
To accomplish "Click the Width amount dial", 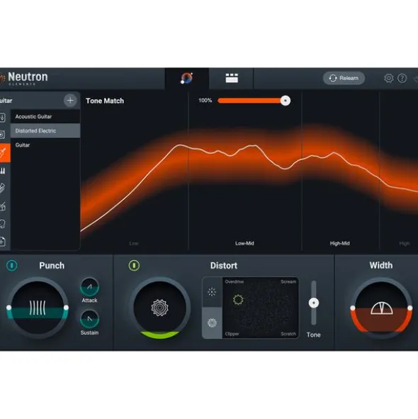I will tap(381, 308).
